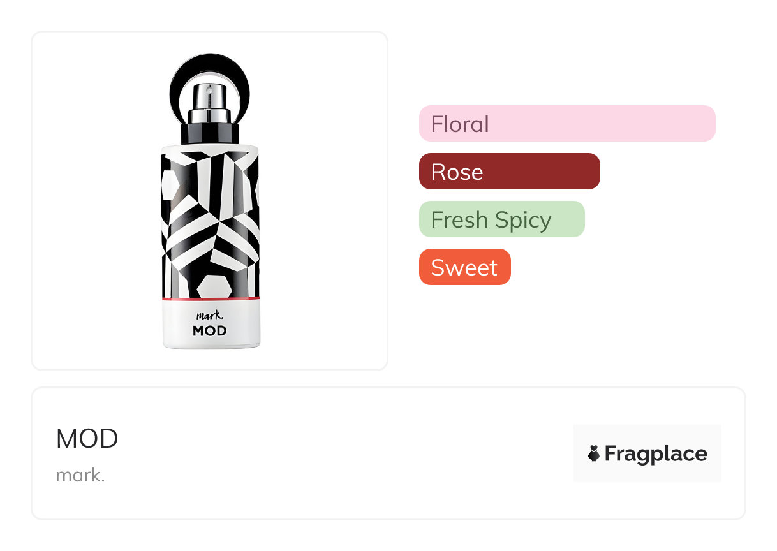Click the black collar at the bottle neck

[x=210, y=133]
